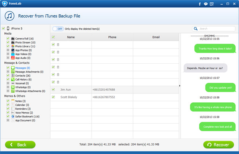239x154 pixels.
Task: Click the Camera Roll icon in sidebar
Action: tap(13, 39)
